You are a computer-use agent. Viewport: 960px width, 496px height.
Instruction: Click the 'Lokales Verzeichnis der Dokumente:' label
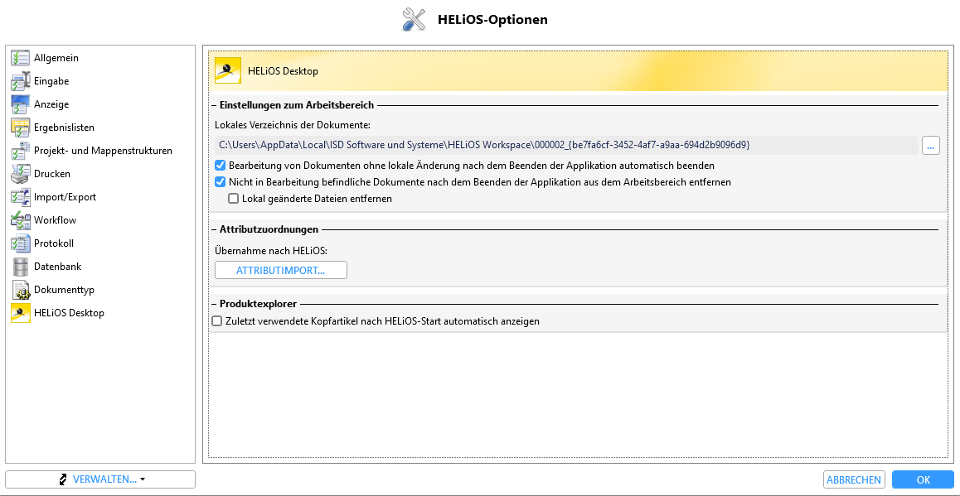[x=293, y=125]
